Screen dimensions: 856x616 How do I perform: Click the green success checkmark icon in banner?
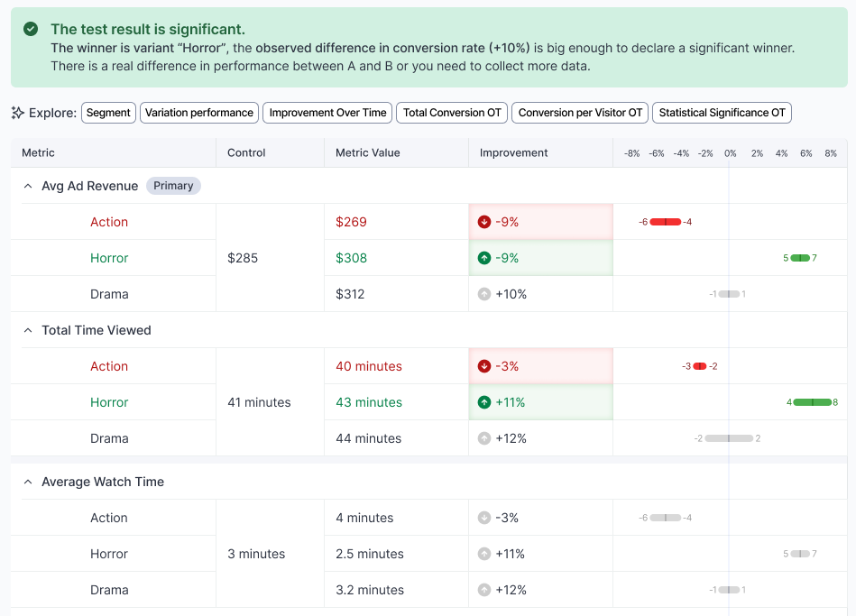(31, 30)
